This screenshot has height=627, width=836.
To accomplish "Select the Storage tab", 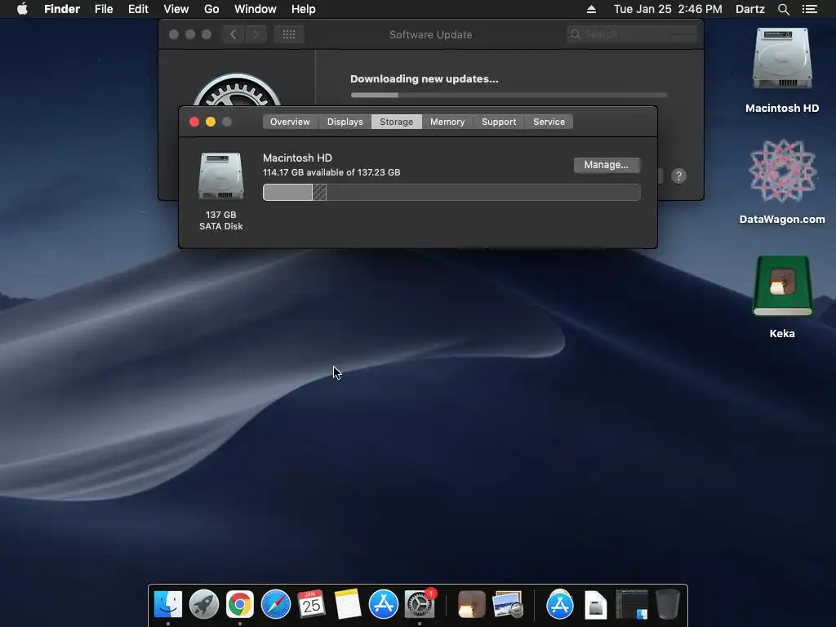I will (x=396, y=122).
